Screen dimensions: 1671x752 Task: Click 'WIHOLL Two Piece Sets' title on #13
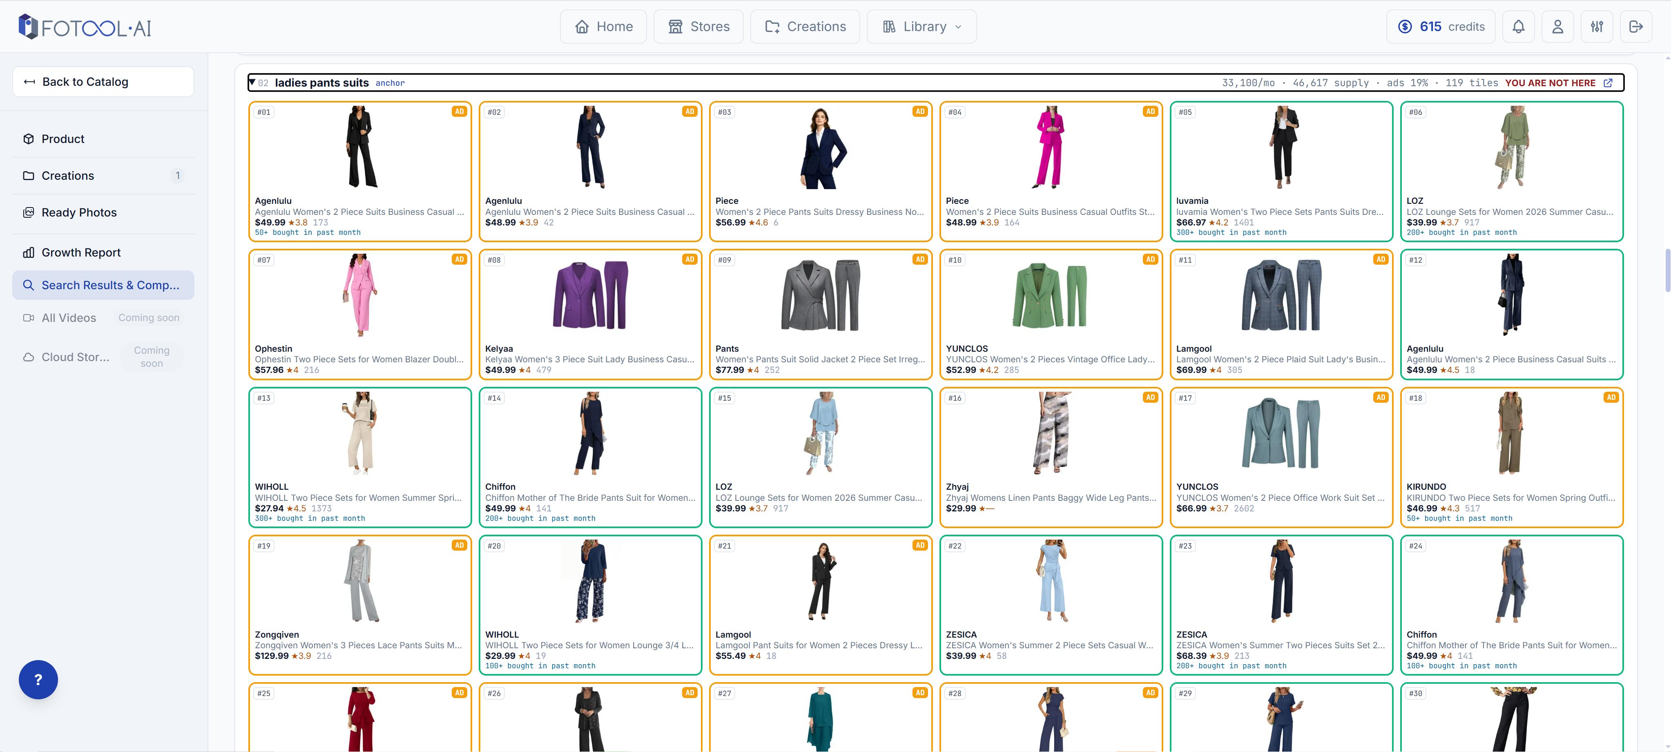click(358, 498)
